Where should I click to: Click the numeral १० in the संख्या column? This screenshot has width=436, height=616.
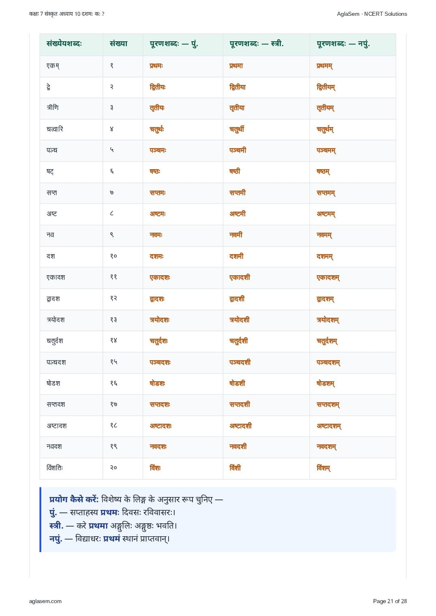[x=113, y=256]
